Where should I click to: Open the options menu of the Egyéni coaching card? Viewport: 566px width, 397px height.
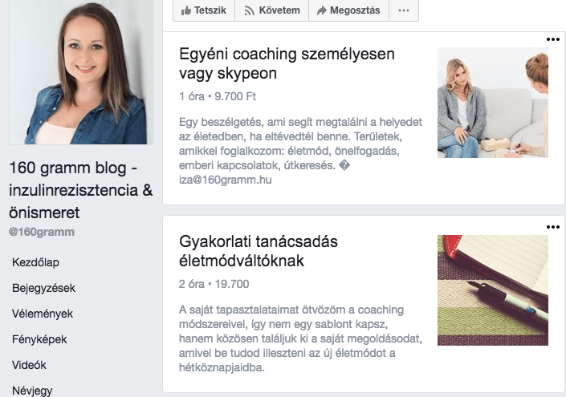tap(552, 38)
